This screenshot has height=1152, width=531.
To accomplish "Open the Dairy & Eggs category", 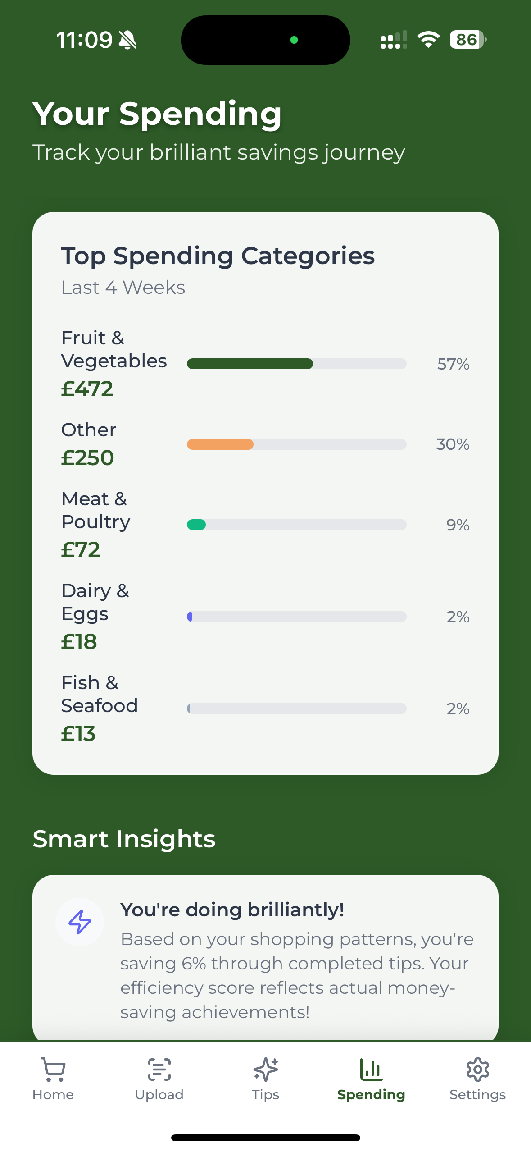I will tap(95, 602).
